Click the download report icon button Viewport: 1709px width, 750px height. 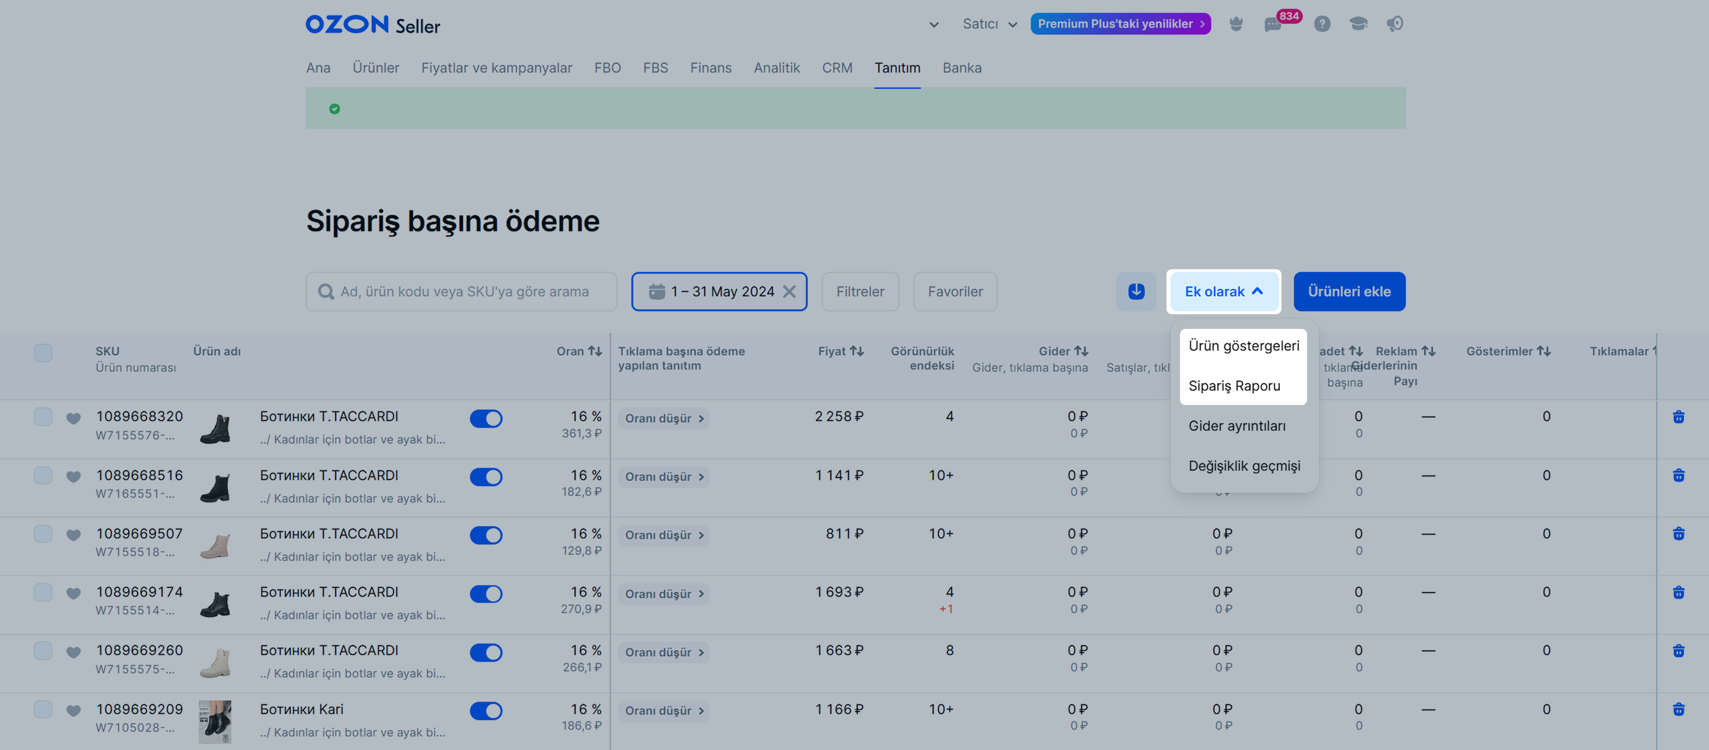click(x=1136, y=291)
